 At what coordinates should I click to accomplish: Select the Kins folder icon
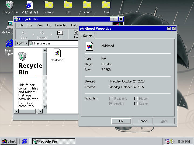click(x=106, y=5)
